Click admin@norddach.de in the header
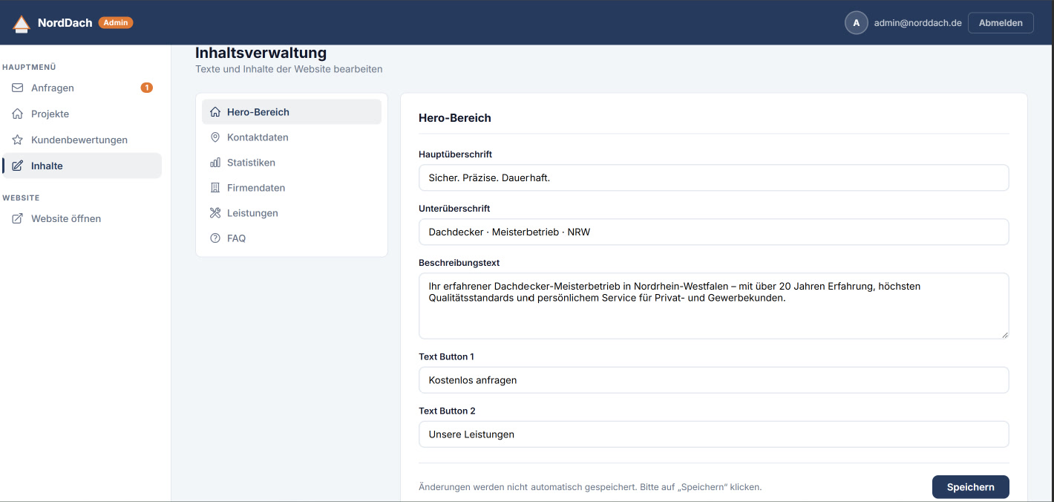 tap(917, 23)
